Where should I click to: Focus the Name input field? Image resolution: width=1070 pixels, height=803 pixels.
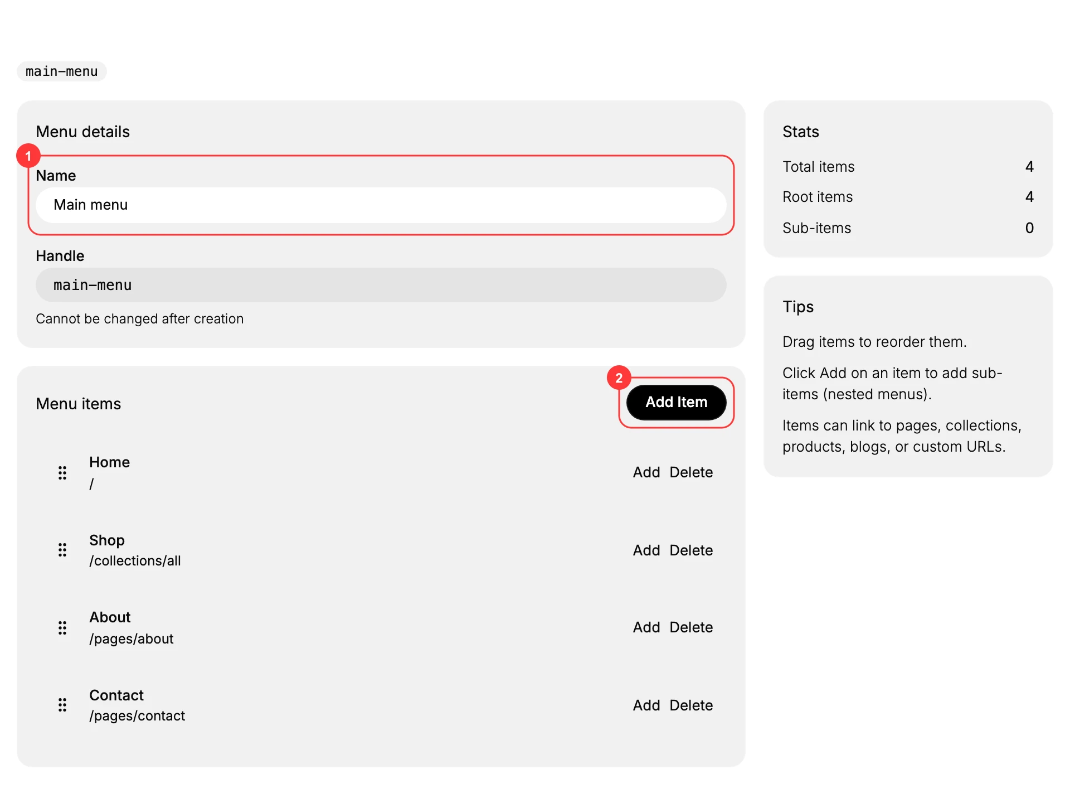pos(381,205)
